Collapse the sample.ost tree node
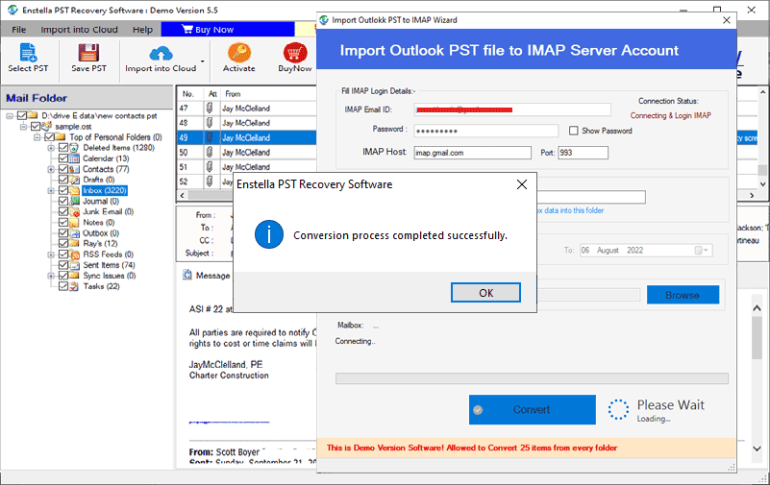The height and width of the screenshot is (485, 770). pos(23,127)
